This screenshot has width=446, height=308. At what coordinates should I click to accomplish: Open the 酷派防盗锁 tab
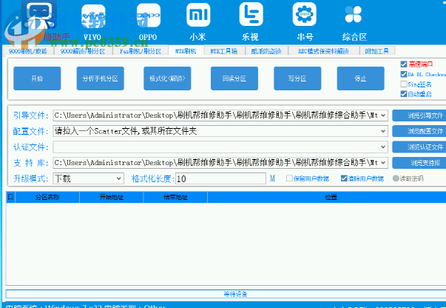266,51
